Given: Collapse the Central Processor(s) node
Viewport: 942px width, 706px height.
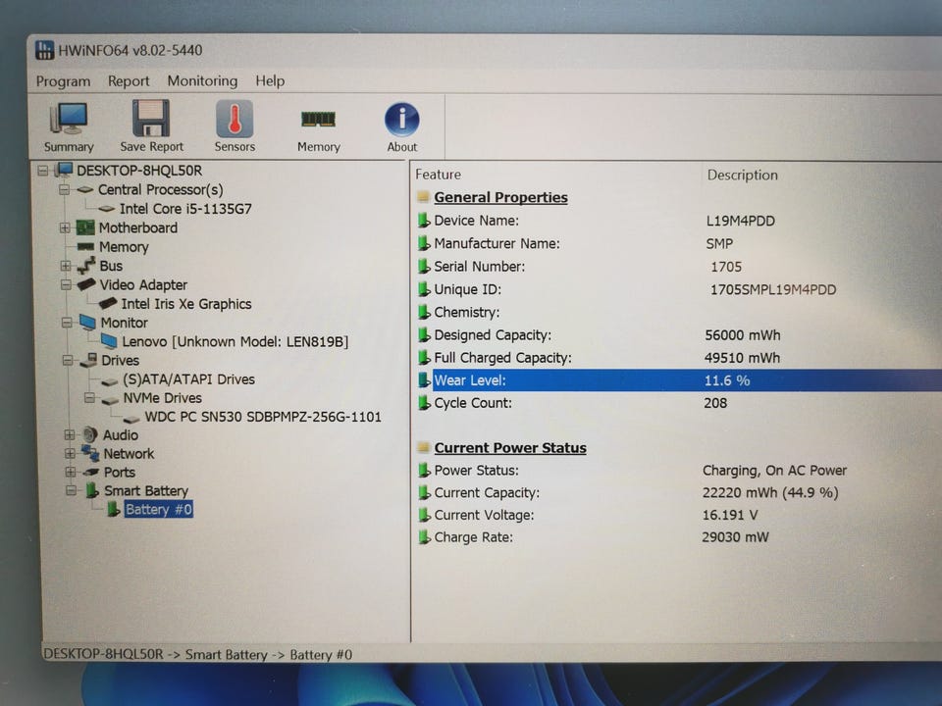Looking at the screenshot, I should [65, 189].
